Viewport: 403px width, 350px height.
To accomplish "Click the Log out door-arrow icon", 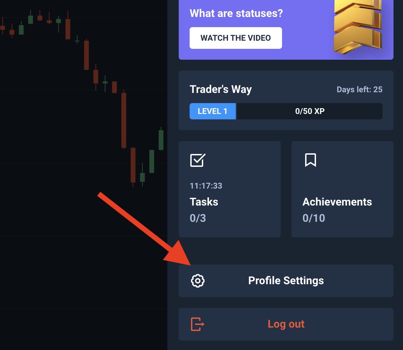I will pyautogui.click(x=197, y=324).
